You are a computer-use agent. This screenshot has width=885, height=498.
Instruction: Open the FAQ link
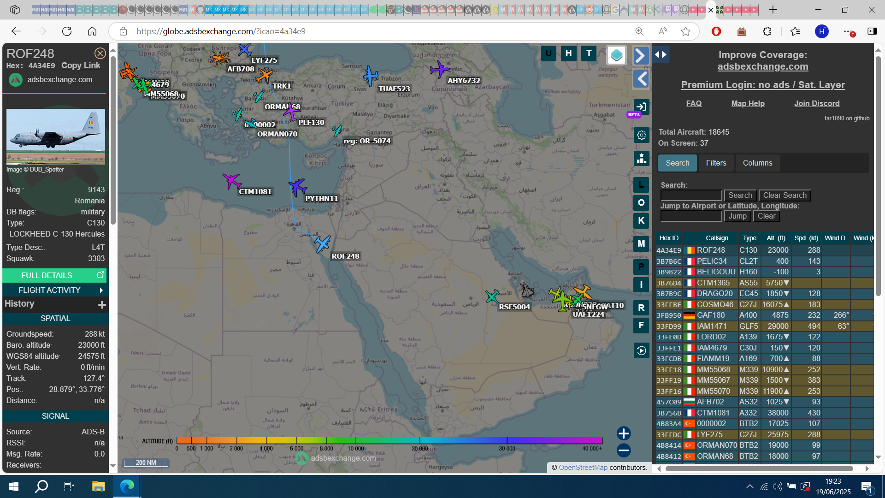coord(694,104)
